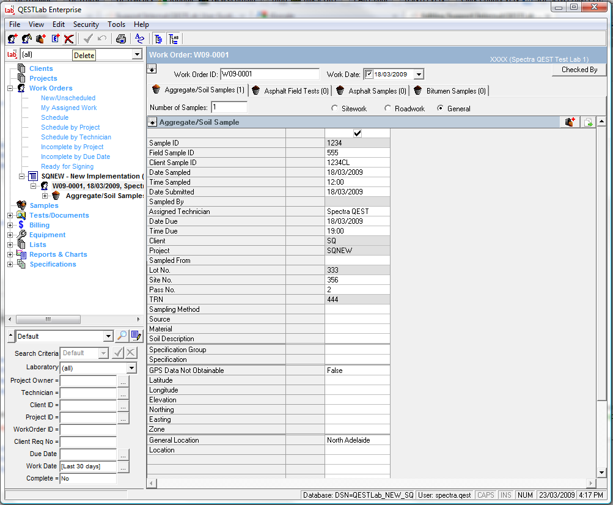Expand the Billing tree node
The width and height of the screenshot is (613, 505).
click(x=10, y=225)
